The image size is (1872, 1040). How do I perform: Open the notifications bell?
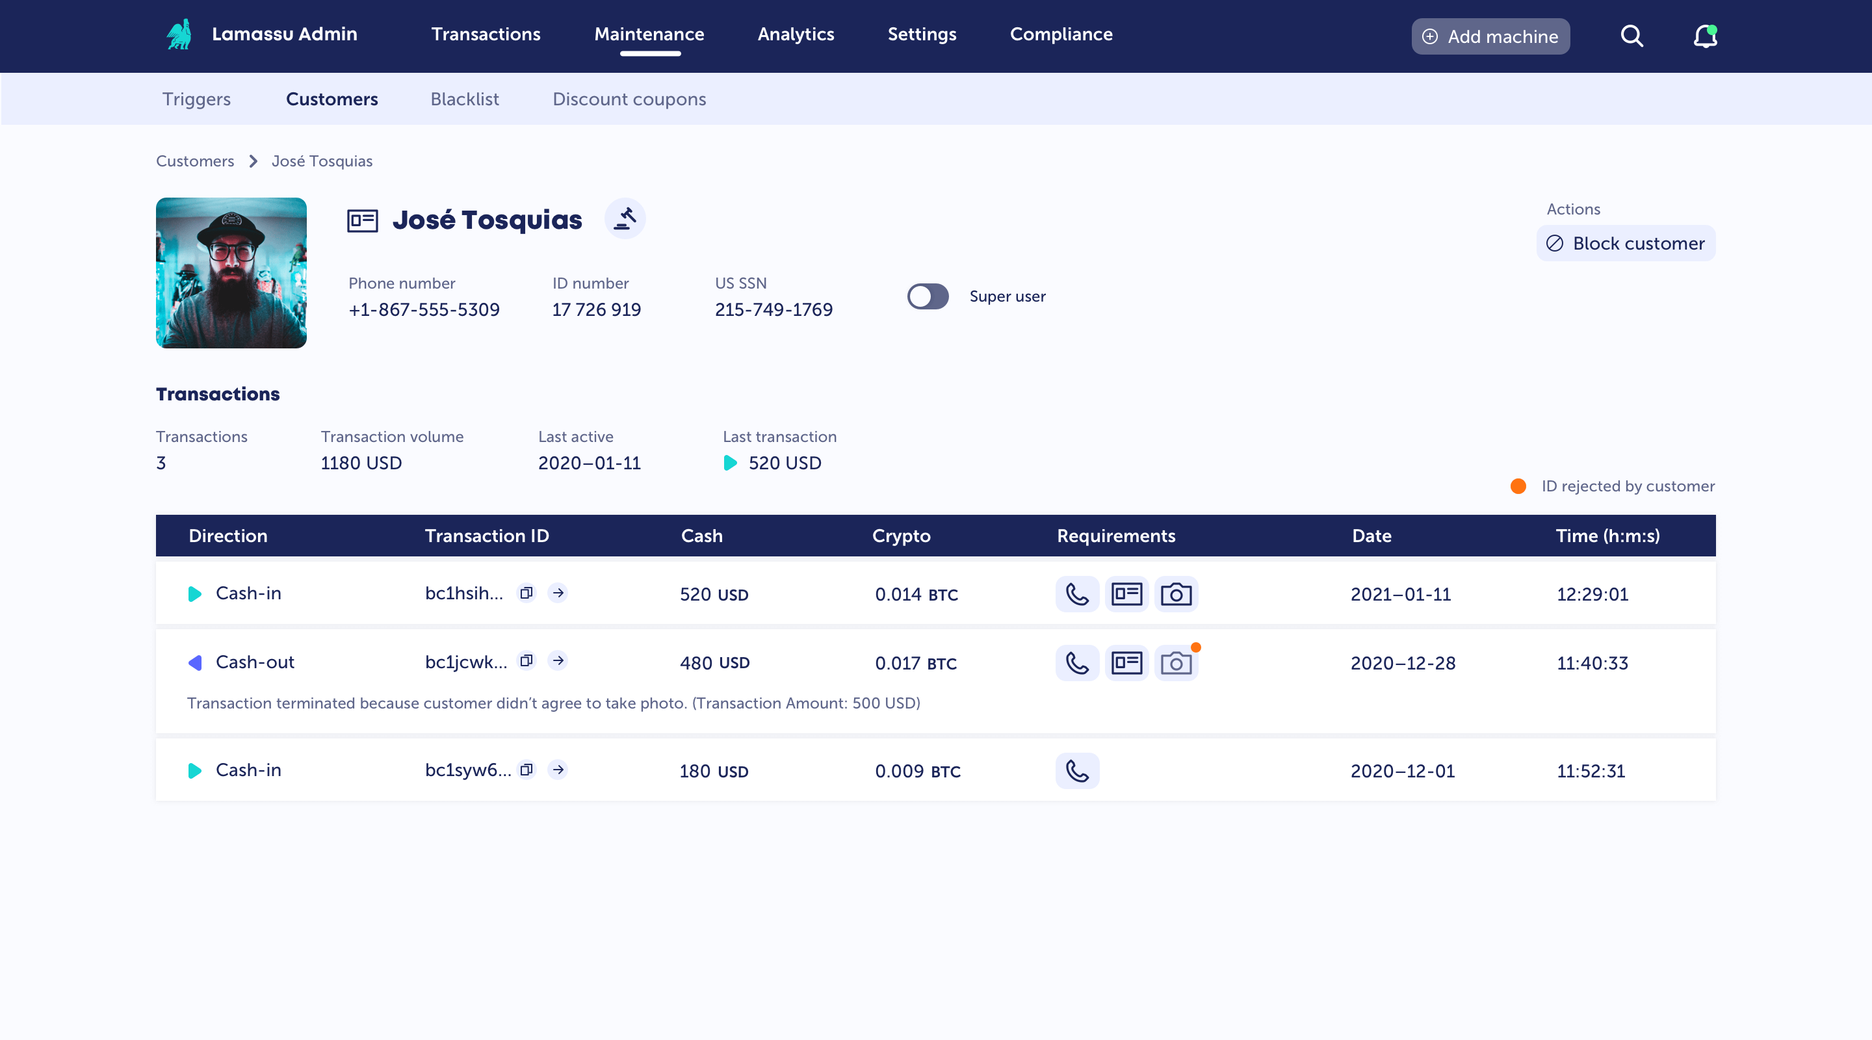click(1704, 36)
